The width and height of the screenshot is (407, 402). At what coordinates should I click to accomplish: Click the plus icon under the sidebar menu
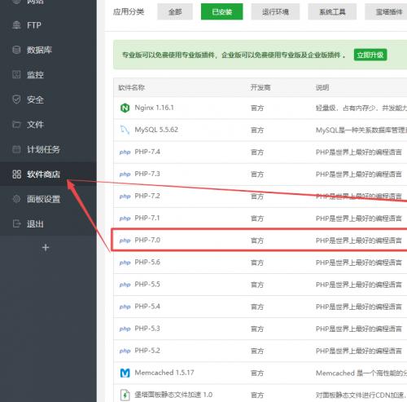46,248
